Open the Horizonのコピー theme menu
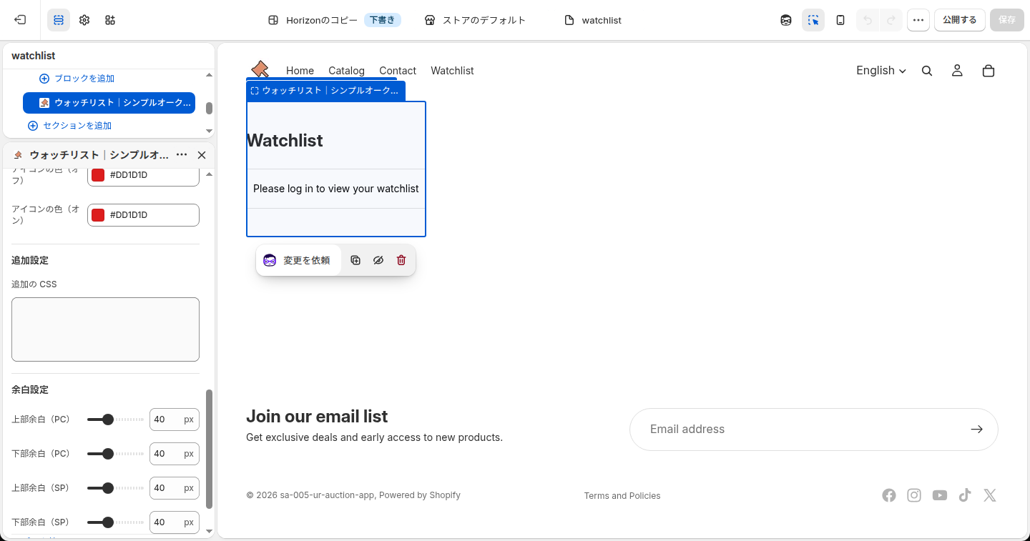This screenshot has height=541, width=1030. point(335,20)
